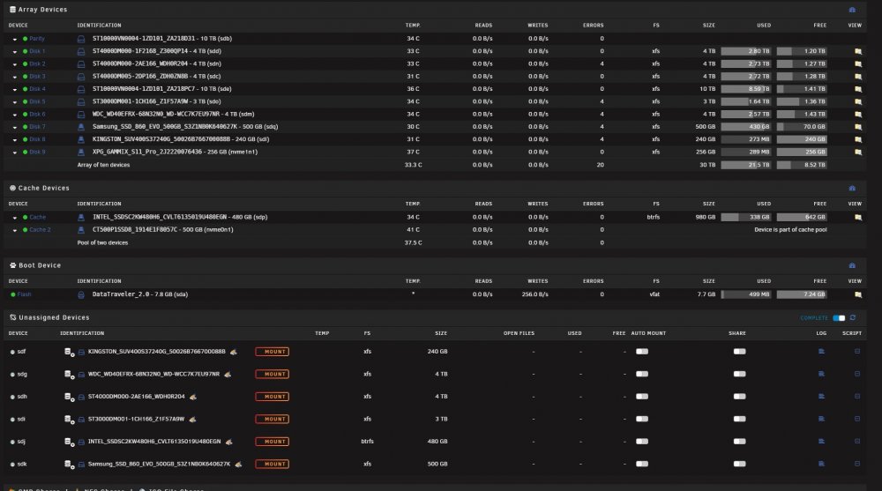
Task: Click settings icon beside Samsung unassigned disk
Action: coord(238,465)
